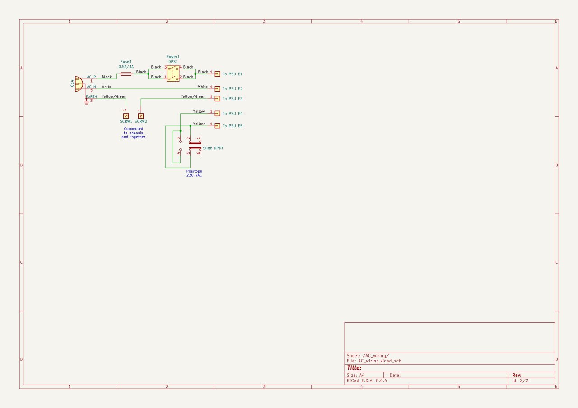The width and height of the screenshot is (578, 408).
Task: Select the Power1 DPST switch symbol
Action: [x=173, y=73]
